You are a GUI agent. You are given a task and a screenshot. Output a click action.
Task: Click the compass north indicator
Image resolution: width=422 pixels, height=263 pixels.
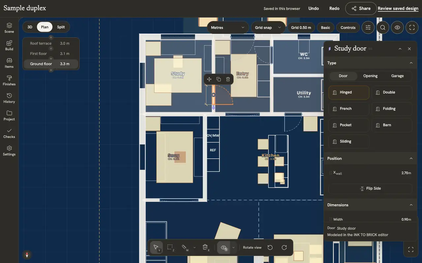coord(27,255)
